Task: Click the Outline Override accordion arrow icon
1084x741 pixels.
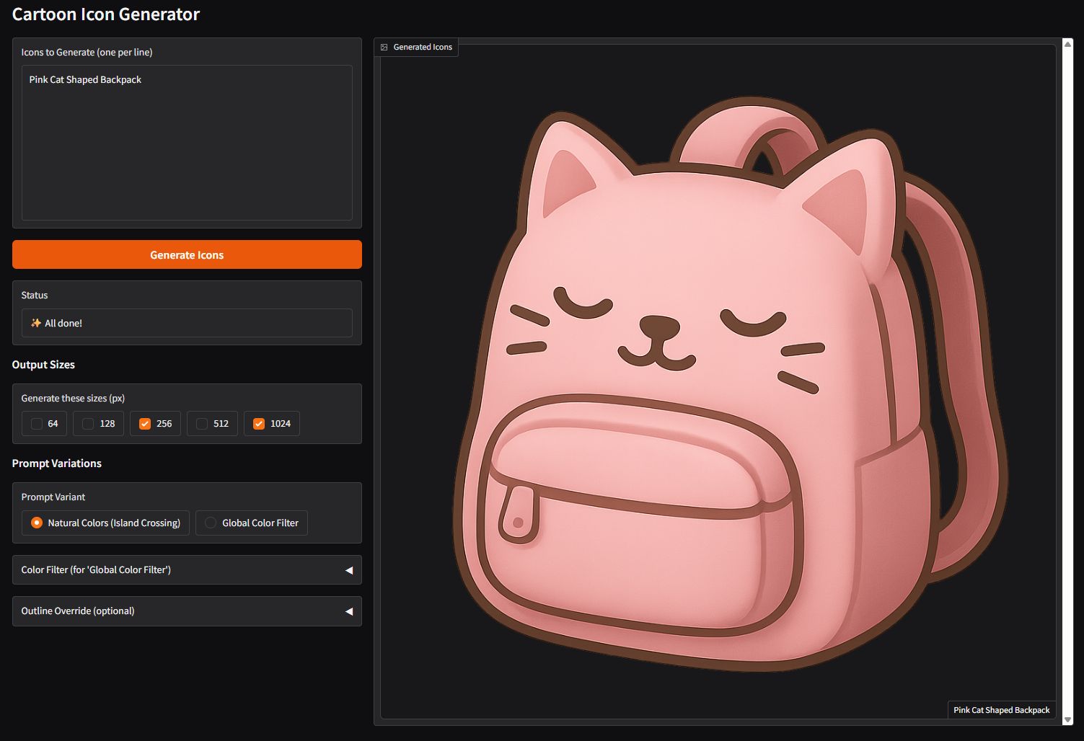Action: [x=349, y=611]
